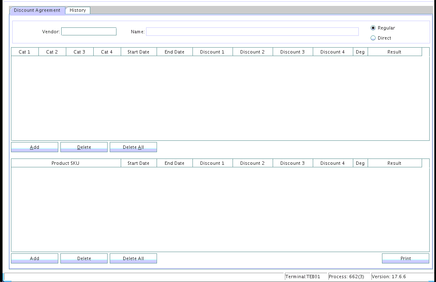Click End Date header in Product SKU table

174,163
